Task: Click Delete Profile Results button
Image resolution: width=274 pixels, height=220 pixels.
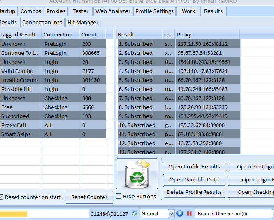Action: (x=194, y=192)
